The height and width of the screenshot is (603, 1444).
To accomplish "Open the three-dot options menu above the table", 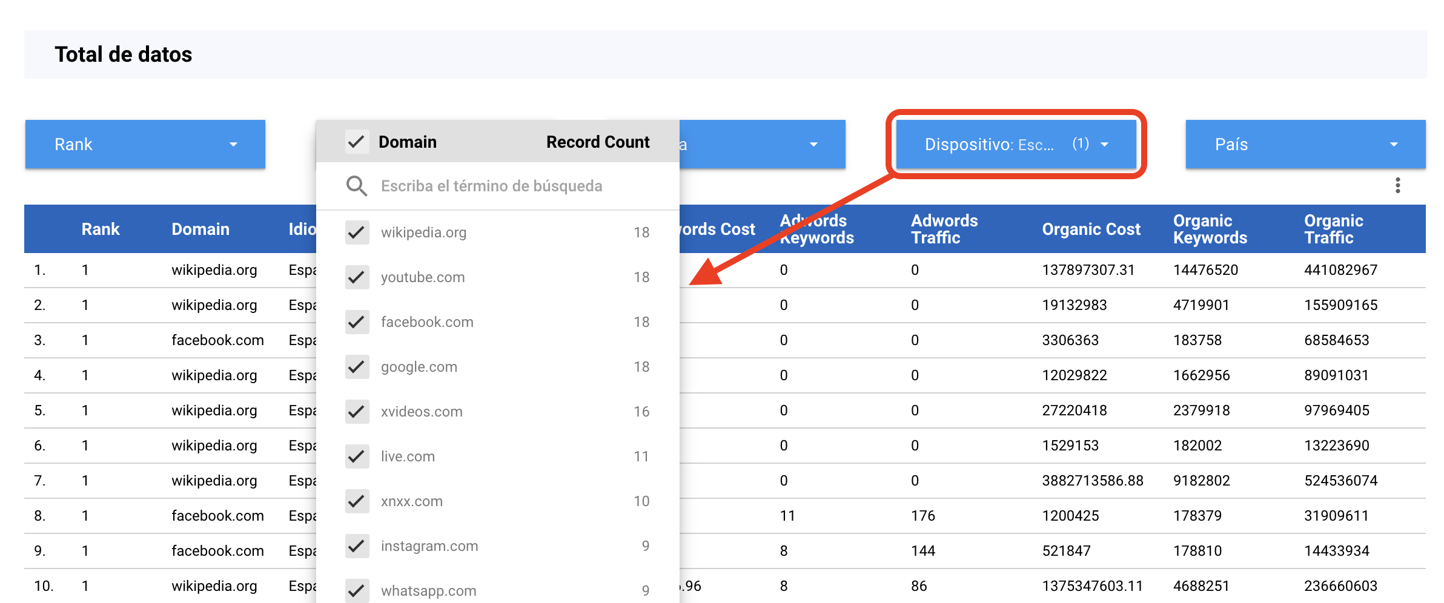I will pyautogui.click(x=1398, y=185).
